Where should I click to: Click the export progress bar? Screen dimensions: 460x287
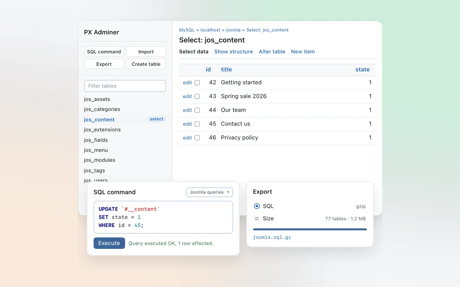click(x=310, y=229)
